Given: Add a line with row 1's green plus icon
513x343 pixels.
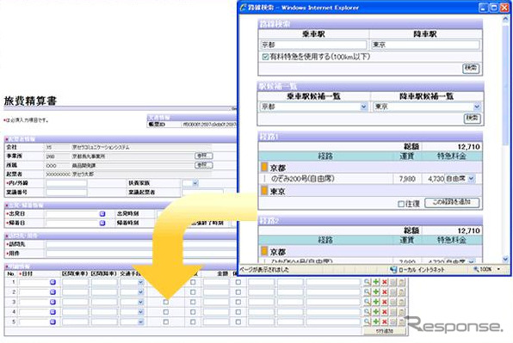Looking at the screenshot, I should pyautogui.click(x=376, y=282).
